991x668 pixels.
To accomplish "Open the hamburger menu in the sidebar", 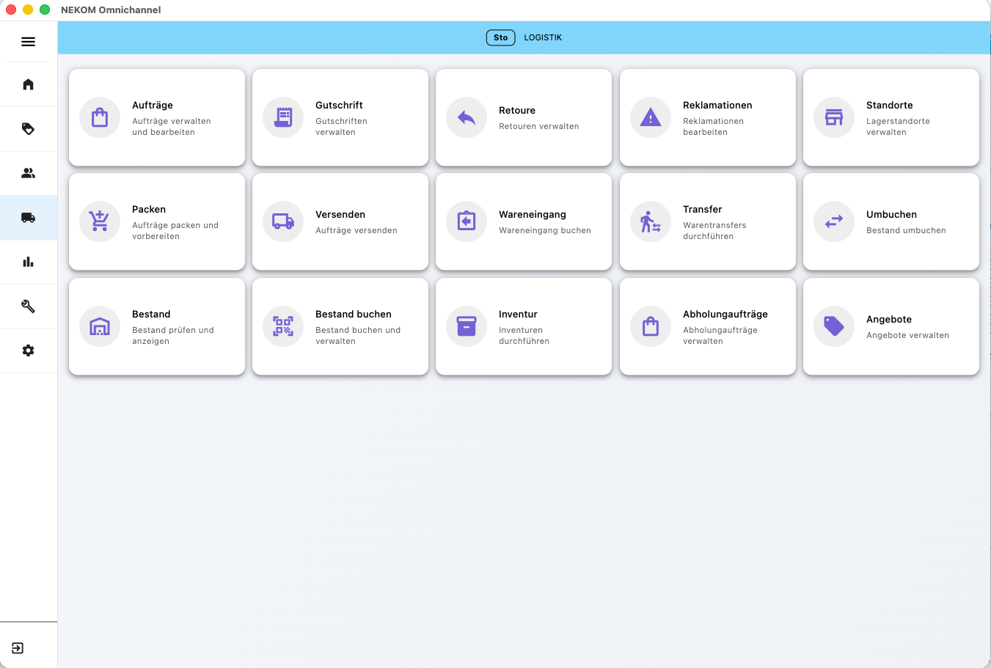I will click(x=28, y=42).
